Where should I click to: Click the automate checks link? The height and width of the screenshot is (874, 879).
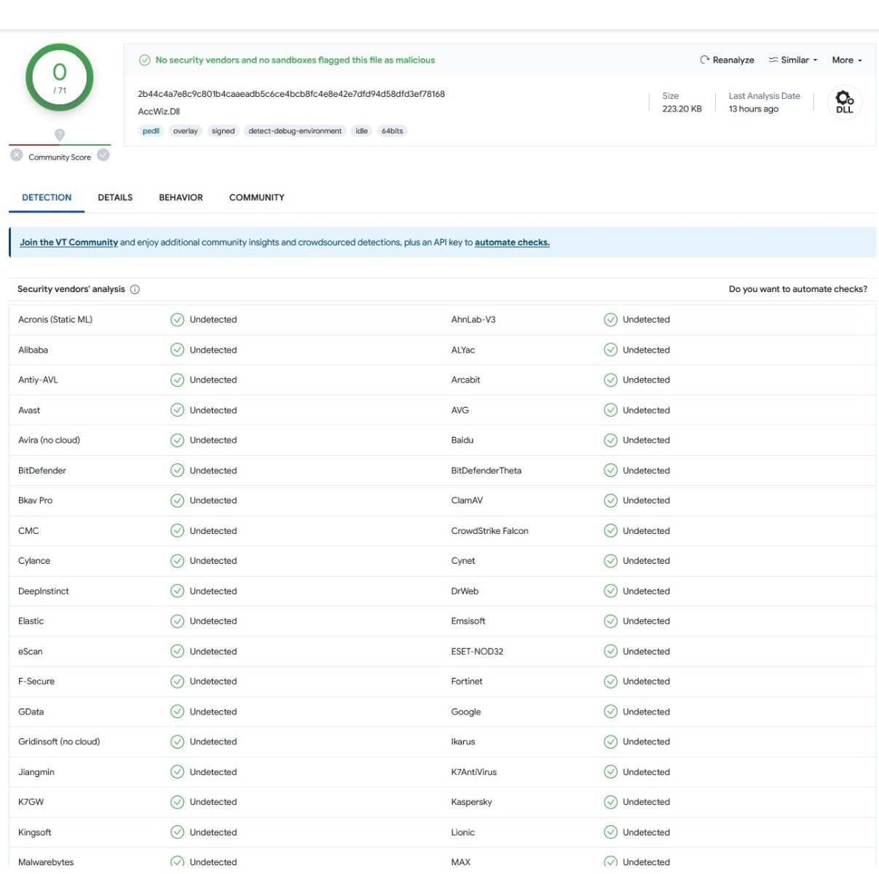(x=512, y=243)
